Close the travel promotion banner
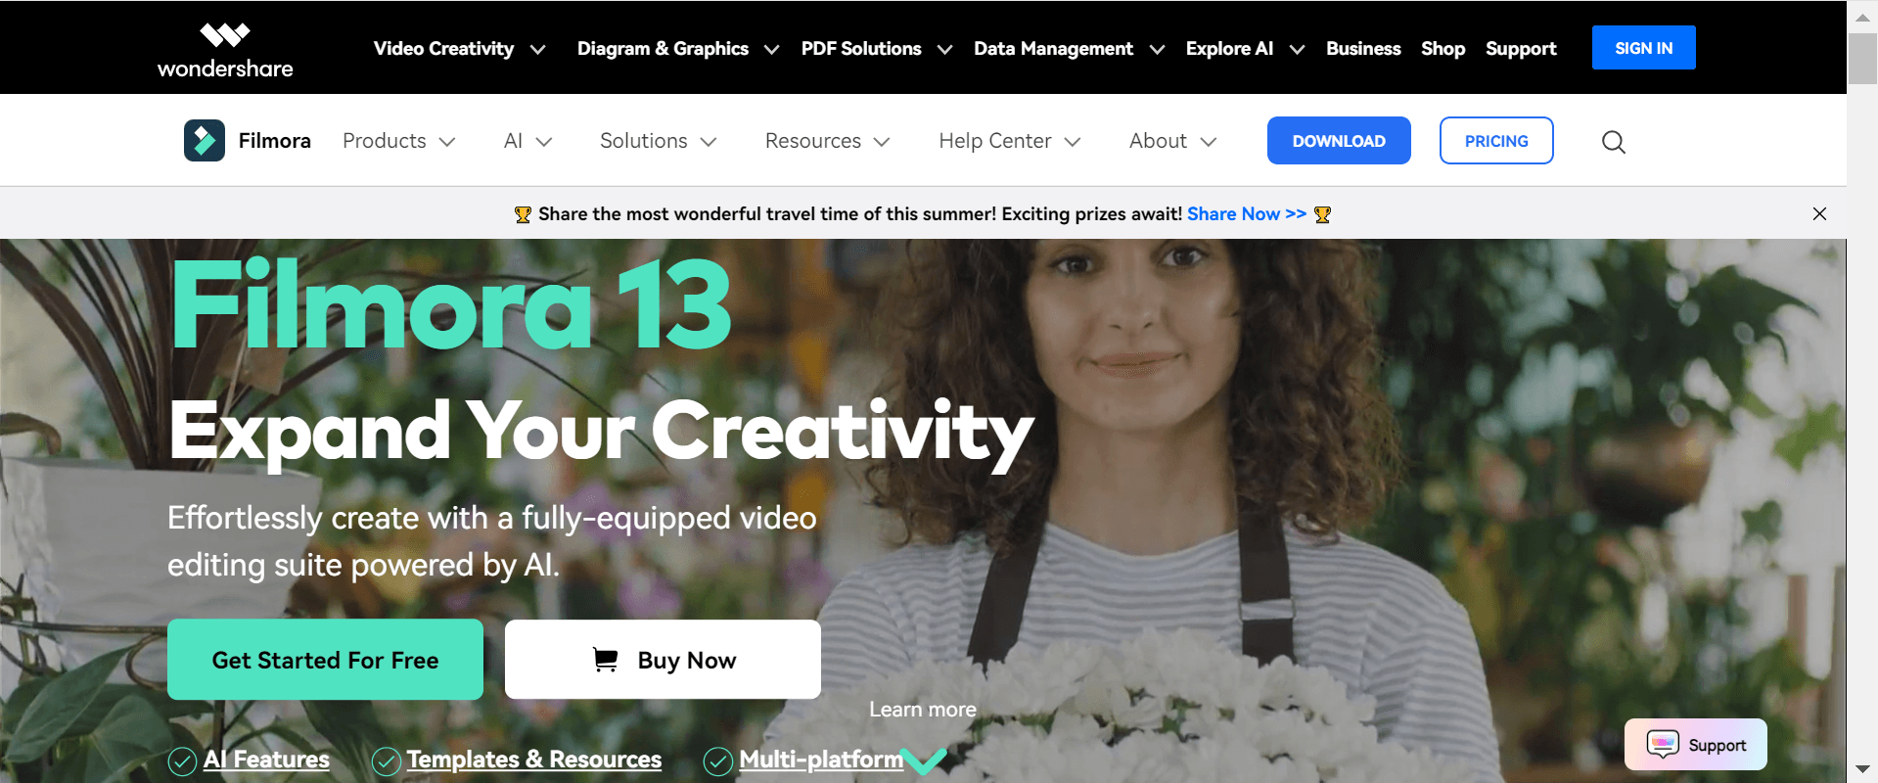Screen dimensions: 1878x783 click(1819, 213)
